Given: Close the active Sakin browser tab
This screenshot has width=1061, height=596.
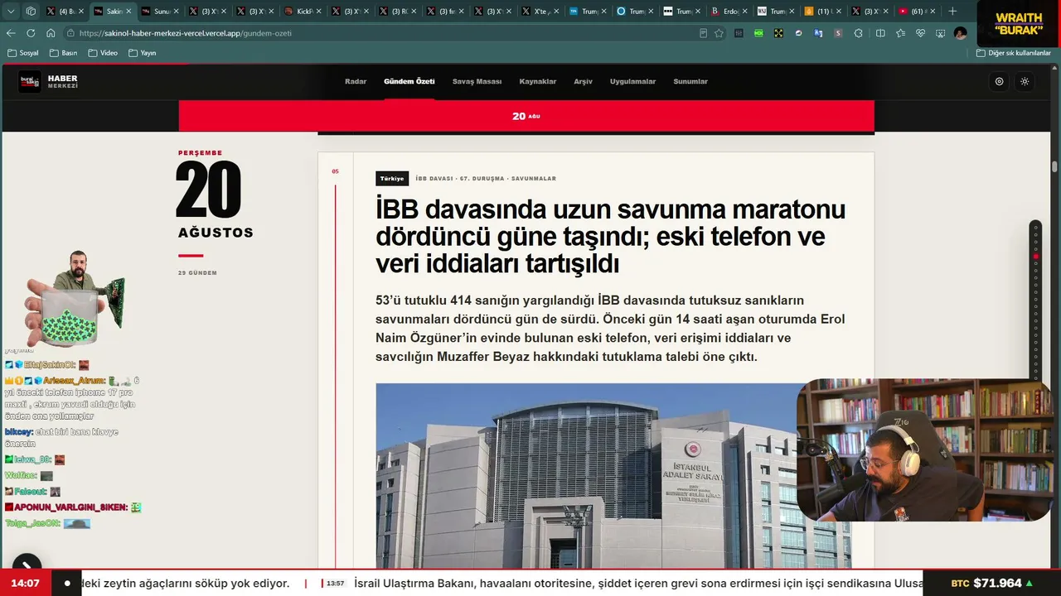Looking at the screenshot, I should [128, 12].
